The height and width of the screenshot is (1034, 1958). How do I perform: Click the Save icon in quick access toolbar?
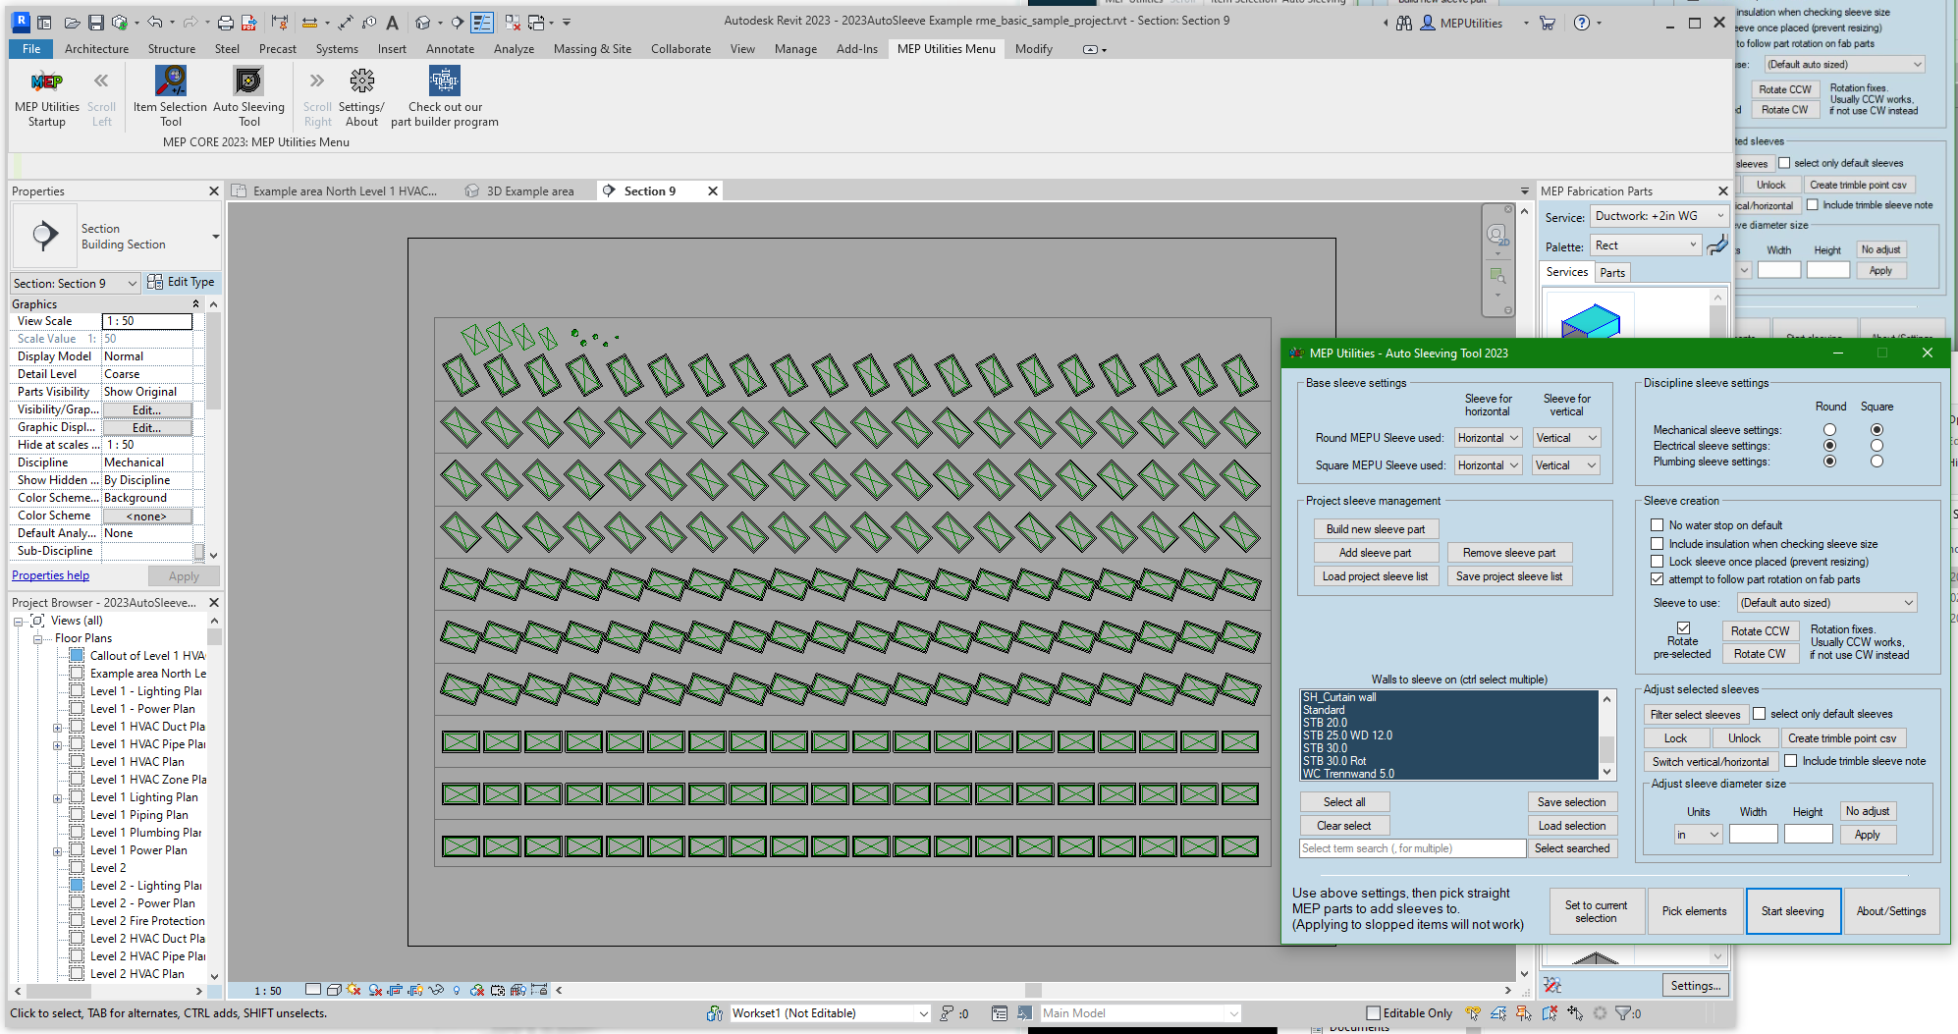pos(95,22)
